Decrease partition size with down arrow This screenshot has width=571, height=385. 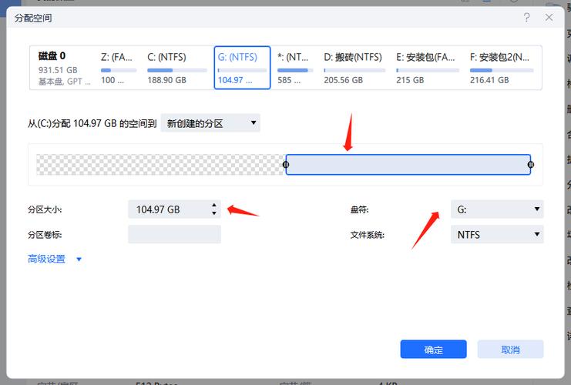[x=214, y=213]
